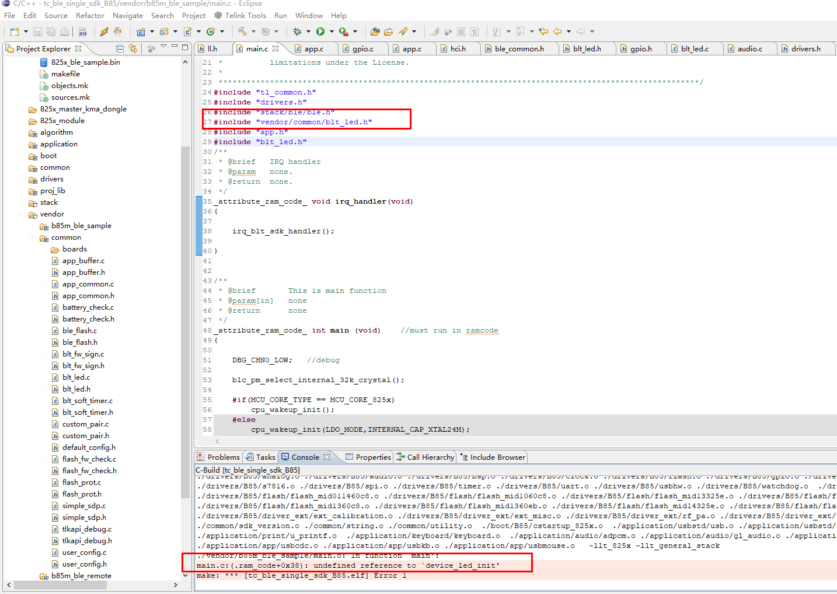This screenshot has height=594, width=837.
Task: Open the External Tools dropdown arrow
Action: 355,32
